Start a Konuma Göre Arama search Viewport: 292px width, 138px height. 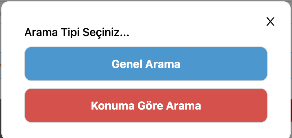tap(146, 105)
